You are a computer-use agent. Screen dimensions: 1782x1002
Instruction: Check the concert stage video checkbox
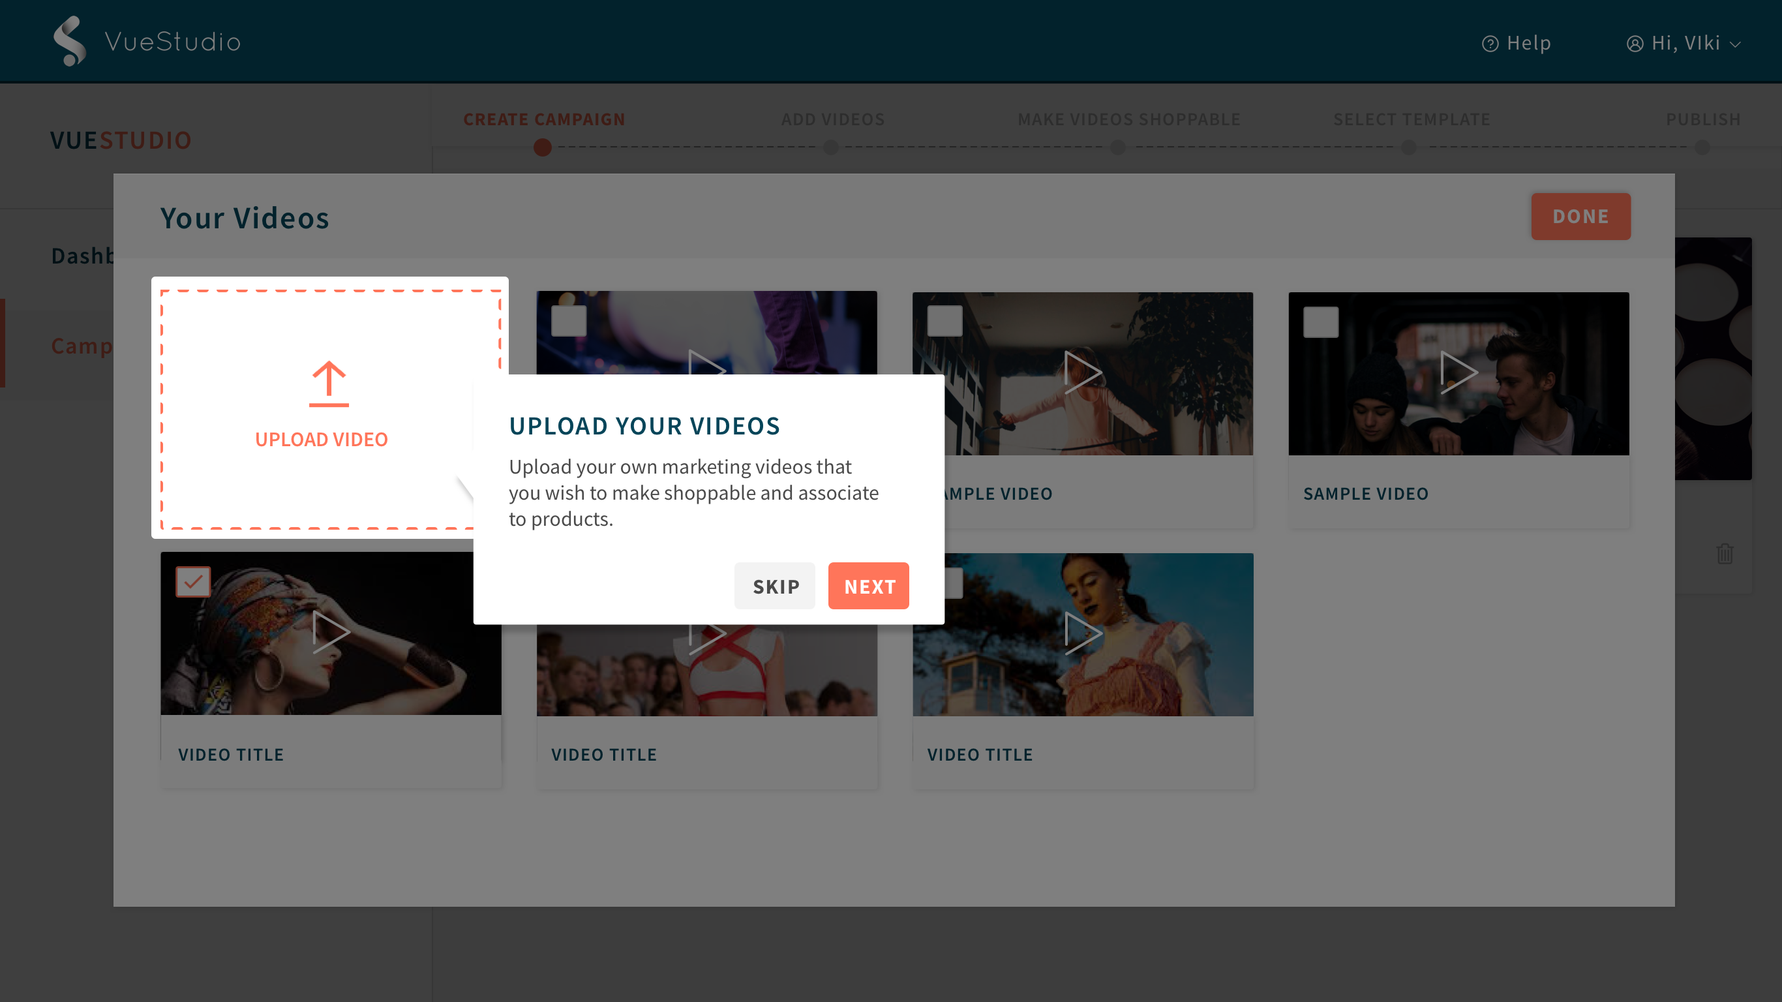point(569,321)
